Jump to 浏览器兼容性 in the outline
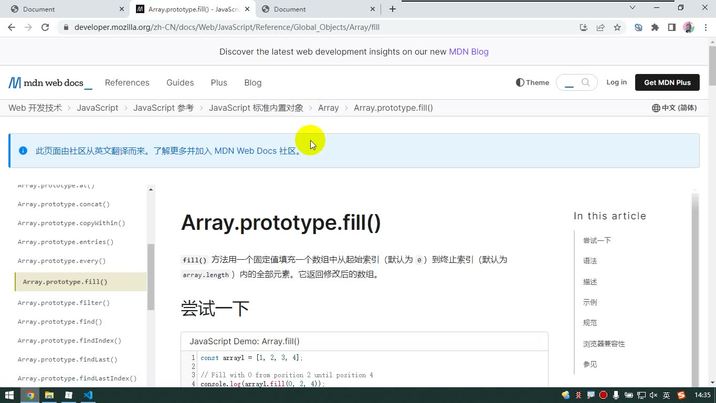 click(604, 344)
